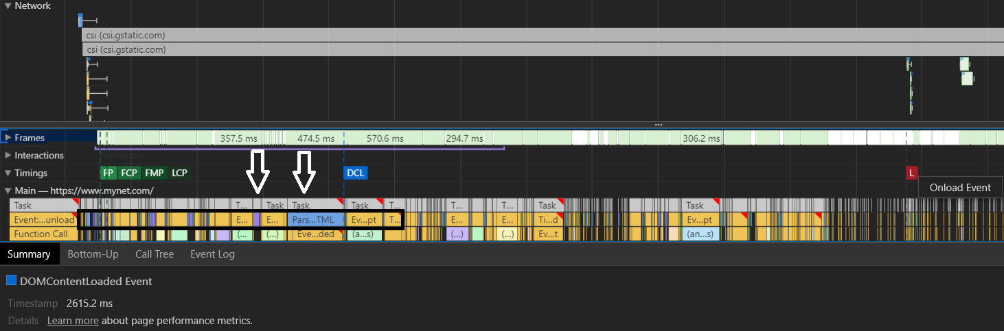Open the Call Tree tab

pos(155,254)
